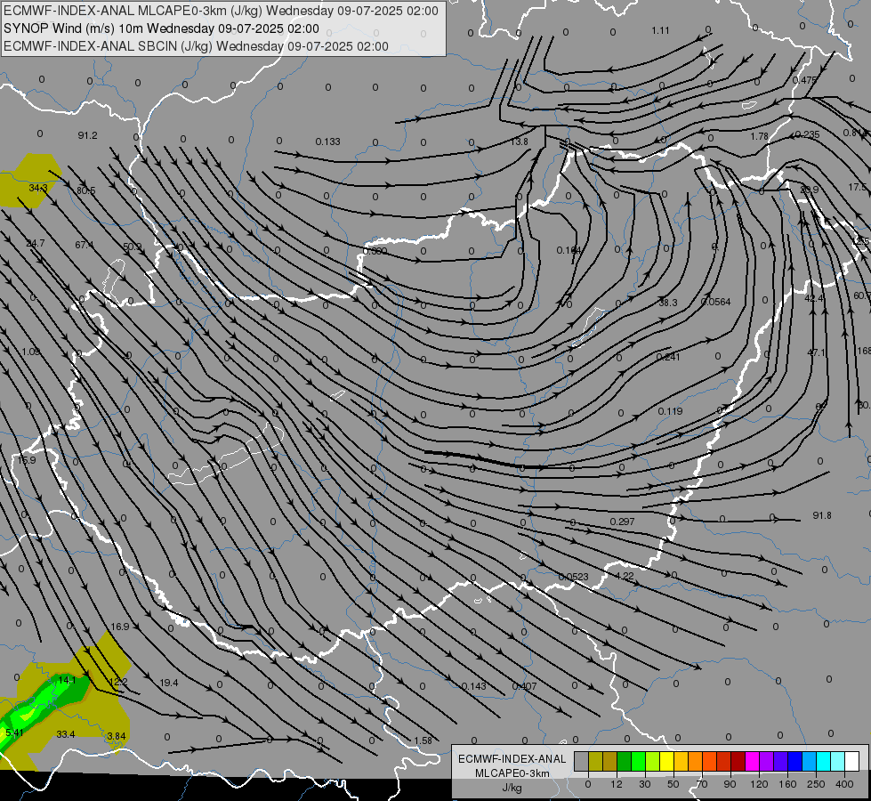Click the map value 33.4
Viewport: 871px width, 801px height.
click(66, 734)
